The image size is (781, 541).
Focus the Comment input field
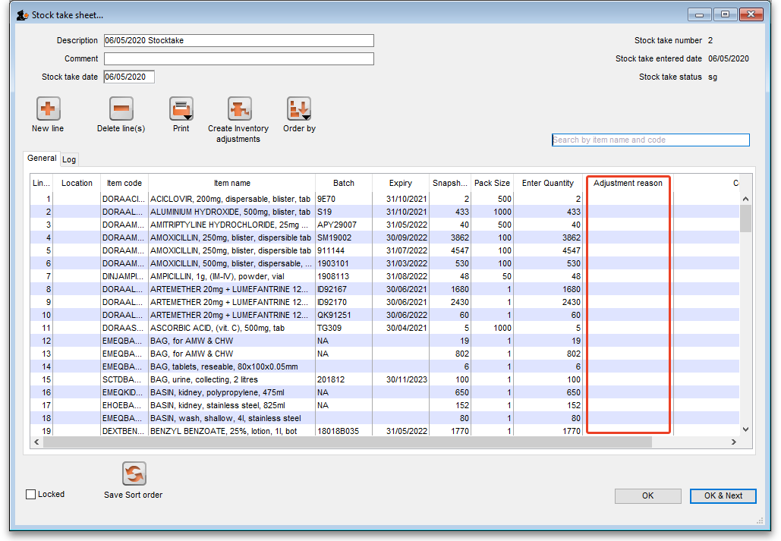pos(239,59)
